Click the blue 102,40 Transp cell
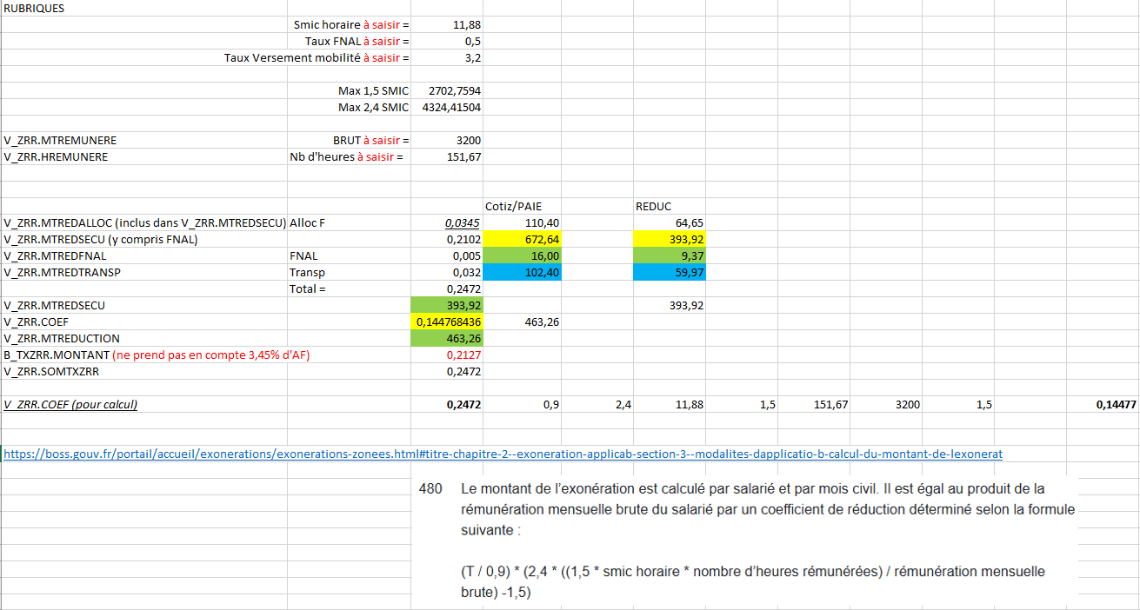 522,273
